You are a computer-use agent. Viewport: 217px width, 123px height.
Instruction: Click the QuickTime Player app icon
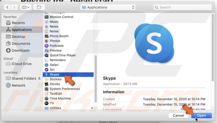(x=46, y=55)
